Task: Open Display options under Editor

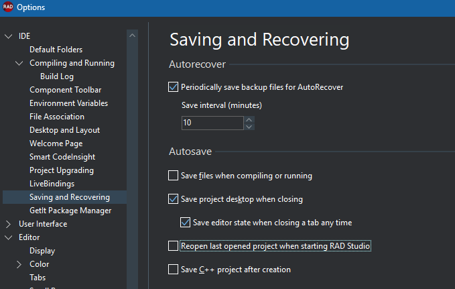Action: click(x=42, y=251)
